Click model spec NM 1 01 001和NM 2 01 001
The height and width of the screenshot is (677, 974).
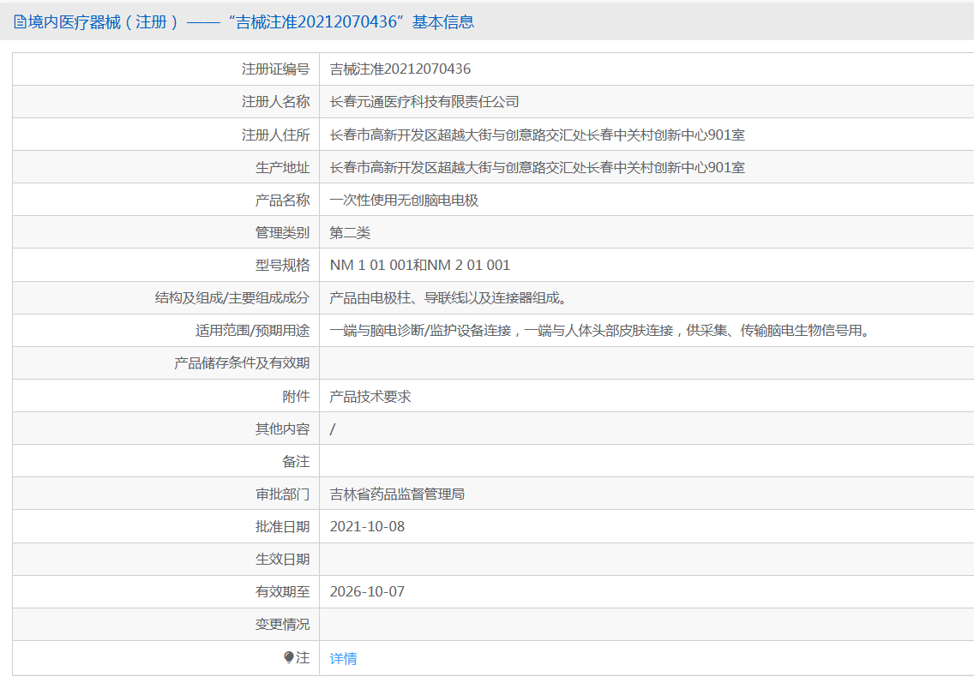click(x=420, y=265)
